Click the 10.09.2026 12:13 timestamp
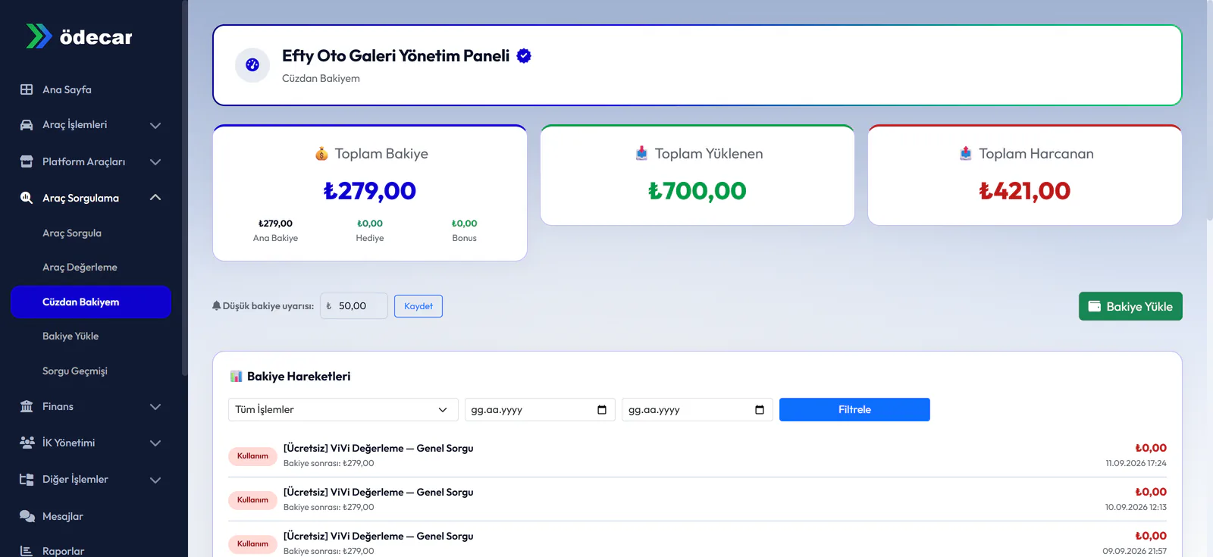Image resolution: width=1213 pixels, height=557 pixels. coord(1136,507)
